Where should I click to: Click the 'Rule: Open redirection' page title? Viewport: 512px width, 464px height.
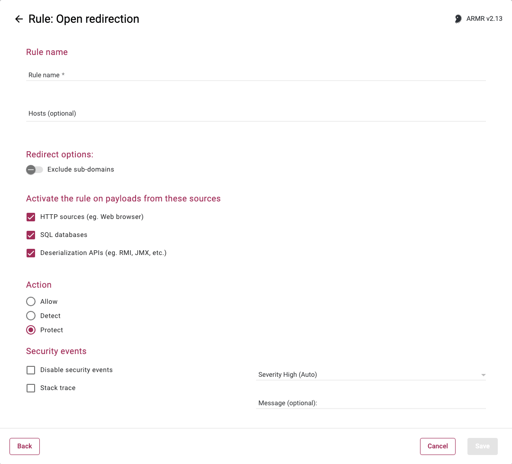[84, 19]
